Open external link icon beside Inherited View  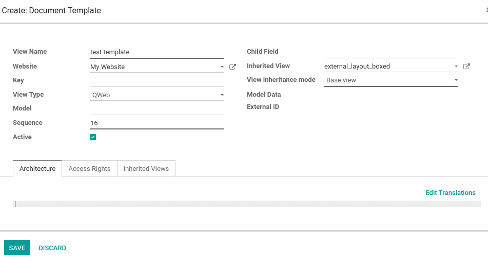[x=466, y=66]
